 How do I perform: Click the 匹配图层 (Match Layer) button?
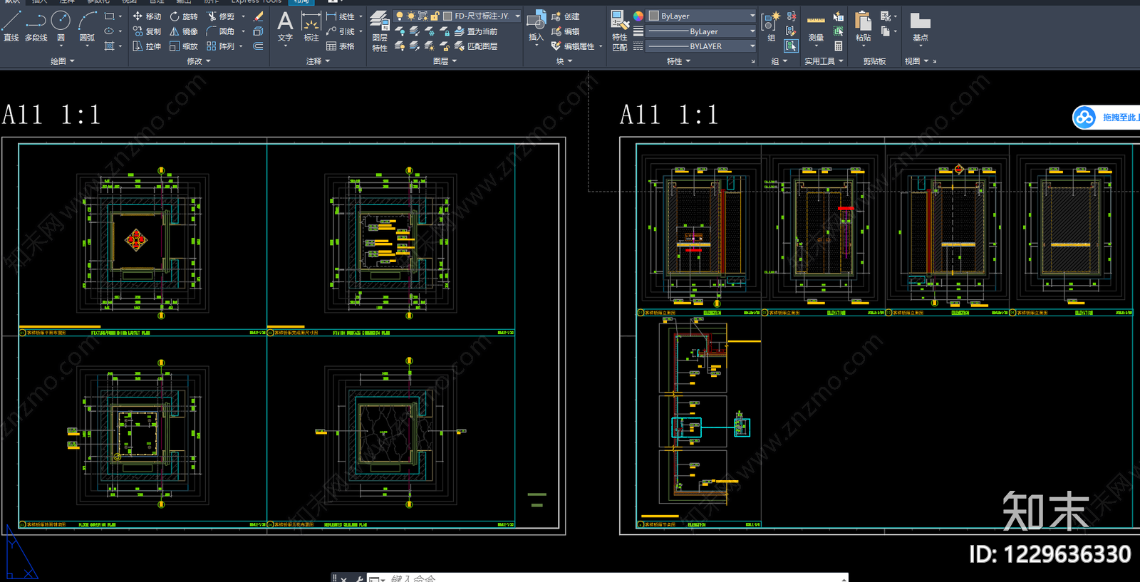tap(476, 46)
